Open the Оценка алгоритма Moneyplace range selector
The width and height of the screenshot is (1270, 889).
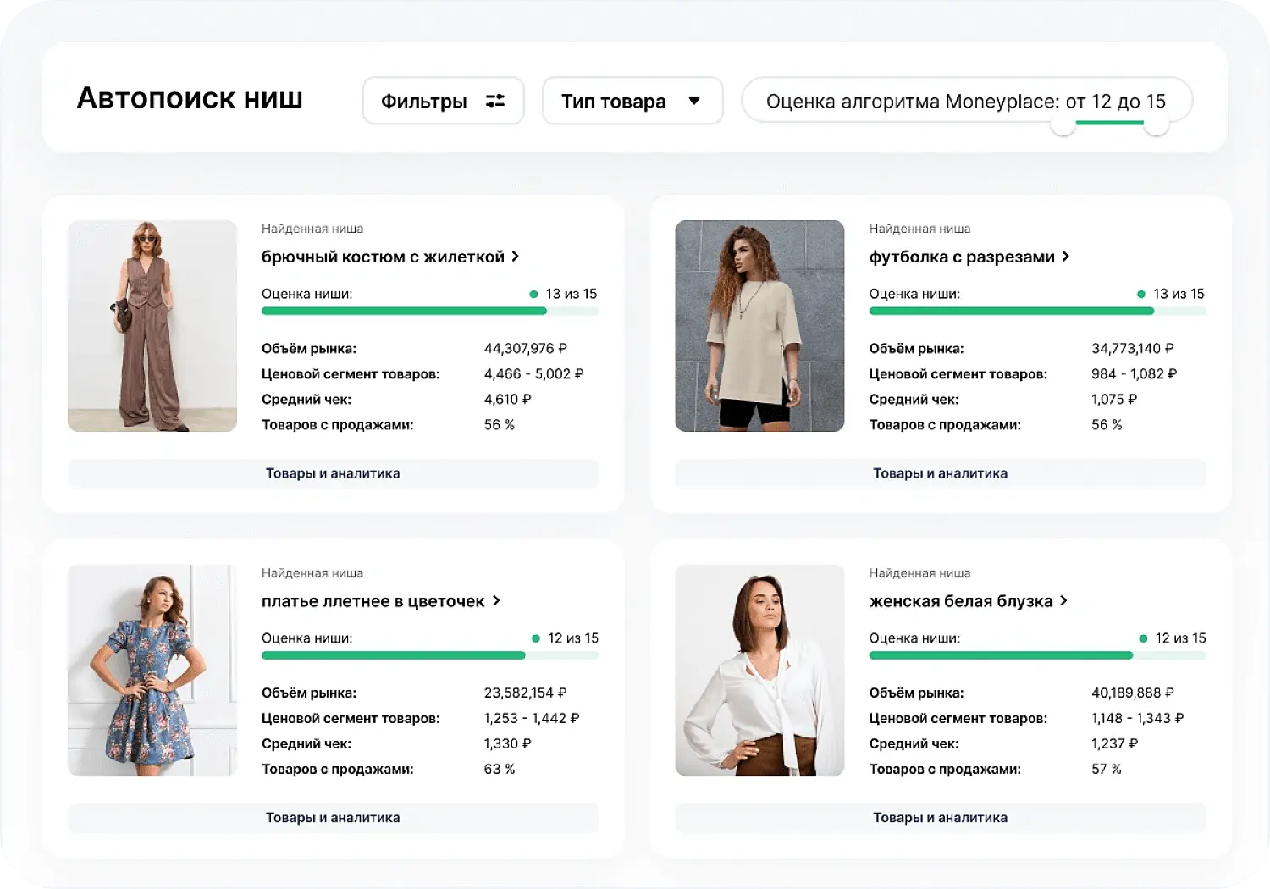(966, 101)
